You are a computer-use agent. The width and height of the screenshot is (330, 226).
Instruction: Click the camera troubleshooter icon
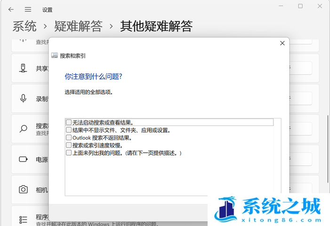pos(23,189)
